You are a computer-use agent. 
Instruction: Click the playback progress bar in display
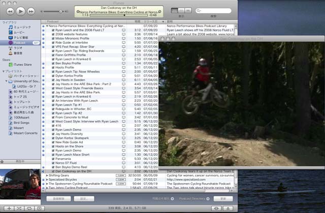pos(118,15)
